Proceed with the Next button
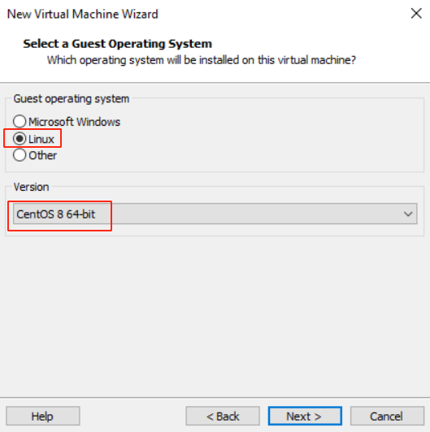 pos(305,416)
